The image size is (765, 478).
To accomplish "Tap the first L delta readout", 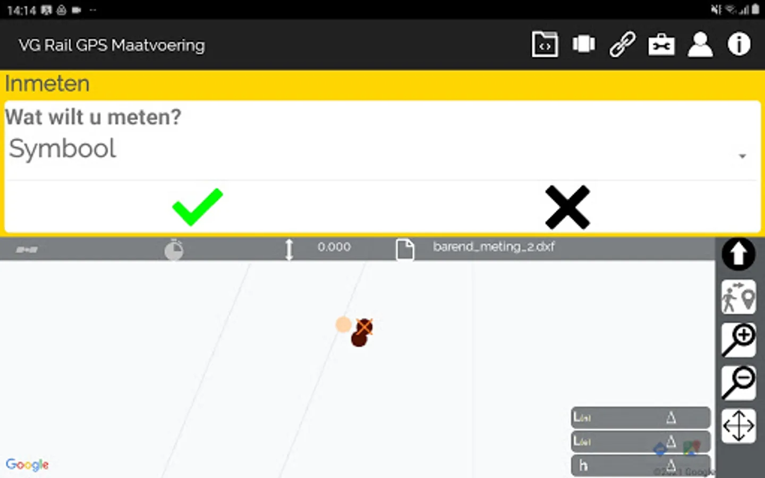I will pos(641,417).
